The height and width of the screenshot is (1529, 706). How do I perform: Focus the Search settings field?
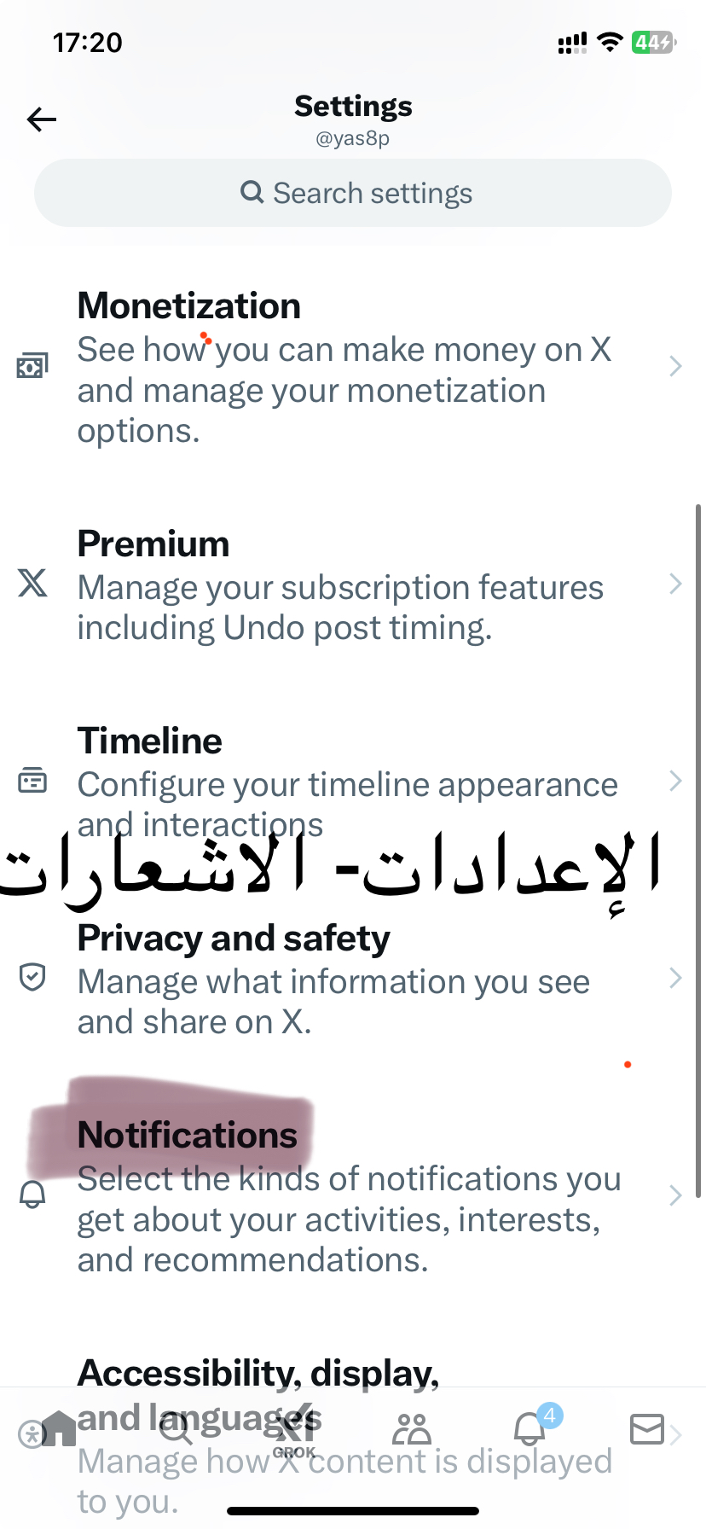point(353,193)
